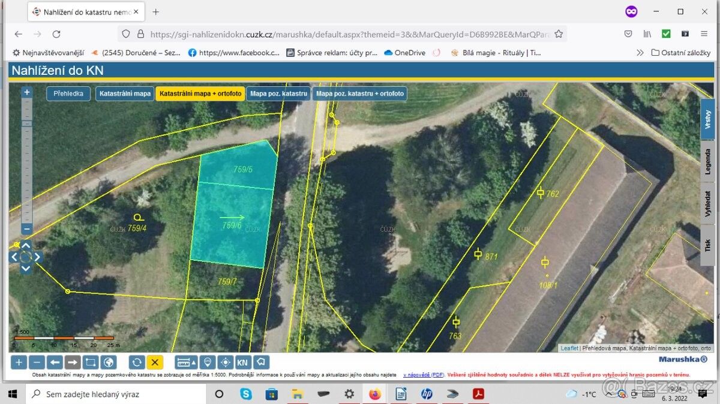
Task: Open the Přehledka overview panel
Action: 68,94
